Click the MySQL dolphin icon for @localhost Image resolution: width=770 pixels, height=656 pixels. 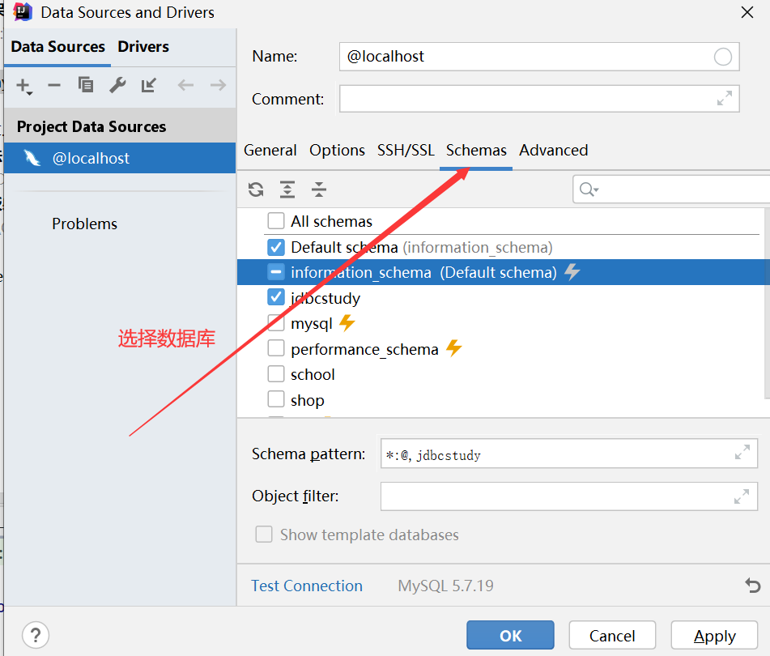click(x=32, y=158)
